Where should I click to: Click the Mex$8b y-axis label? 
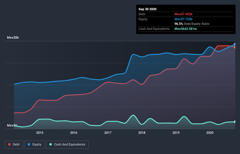click(x=13, y=37)
